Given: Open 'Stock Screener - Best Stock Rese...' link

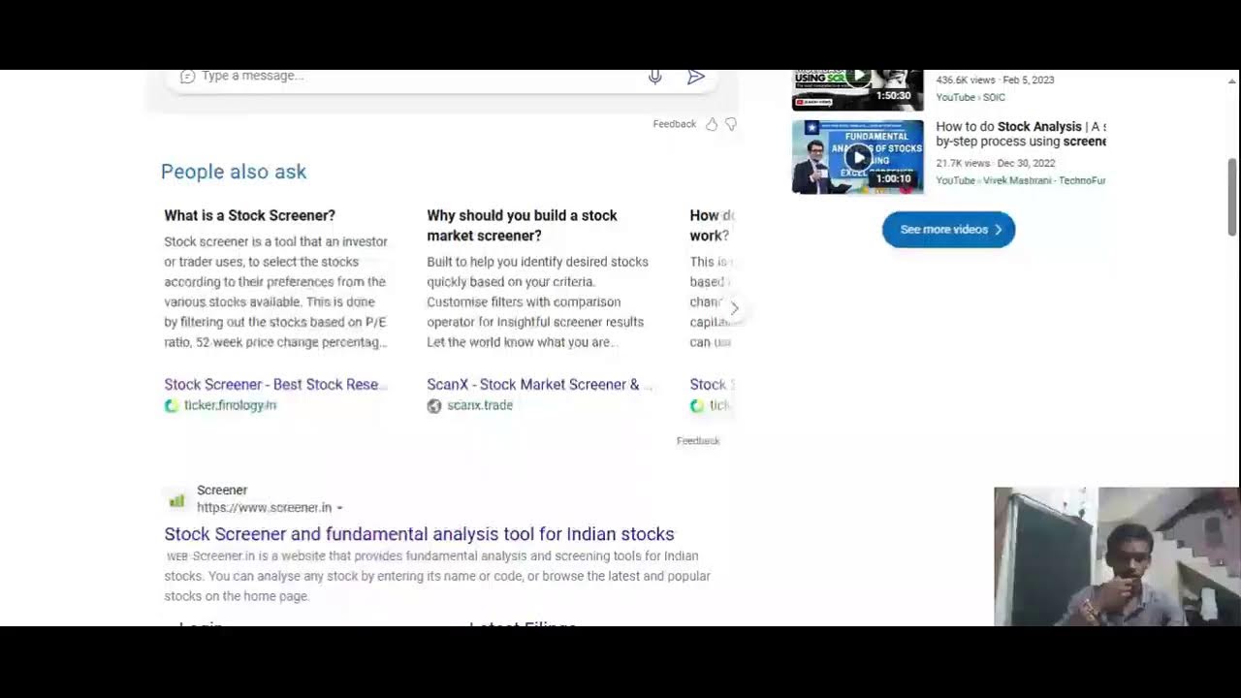Looking at the screenshot, I should pyautogui.click(x=275, y=385).
